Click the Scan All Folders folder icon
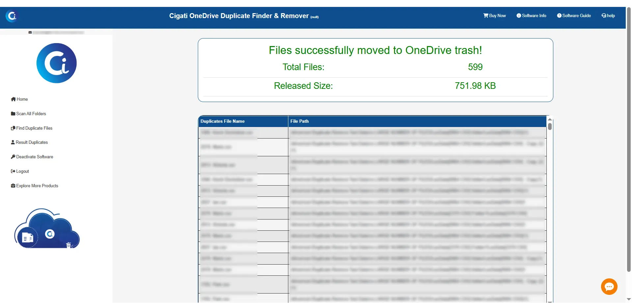632x308 pixels. [13, 114]
